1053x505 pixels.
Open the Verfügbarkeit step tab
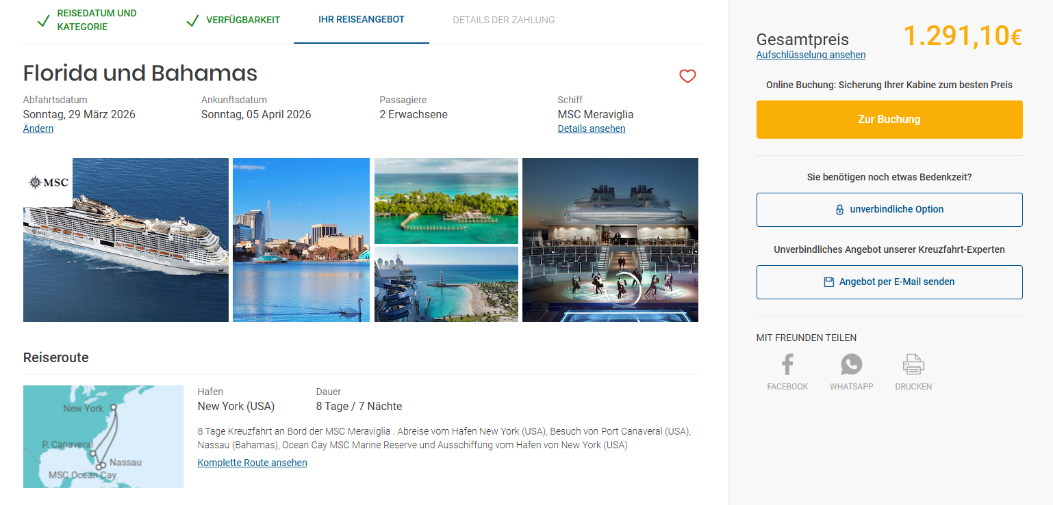click(243, 20)
